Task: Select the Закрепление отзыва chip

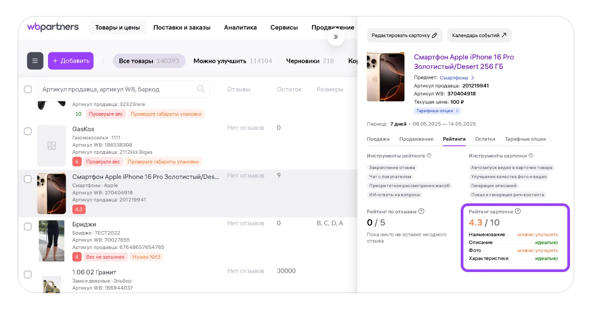Action: click(x=392, y=167)
